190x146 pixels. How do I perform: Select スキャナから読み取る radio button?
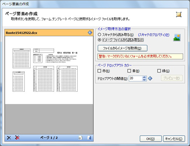click(x=99, y=35)
